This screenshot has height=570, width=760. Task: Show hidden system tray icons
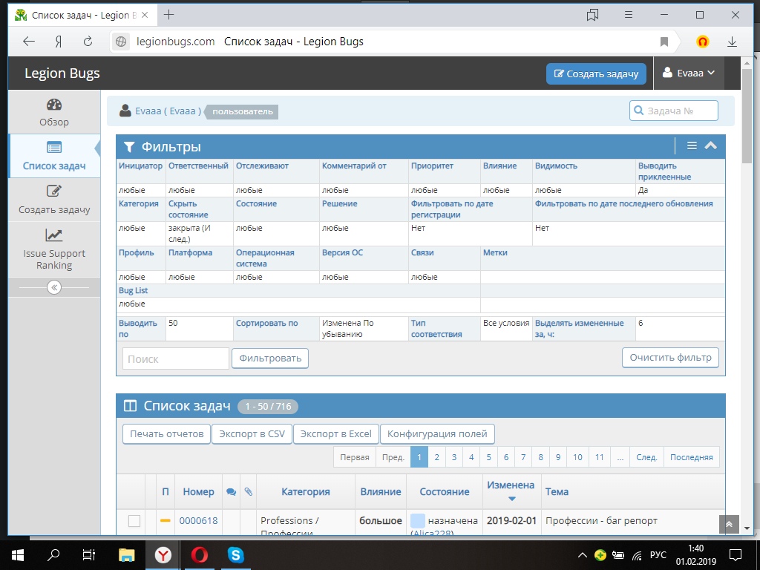[x=583, y=555]
